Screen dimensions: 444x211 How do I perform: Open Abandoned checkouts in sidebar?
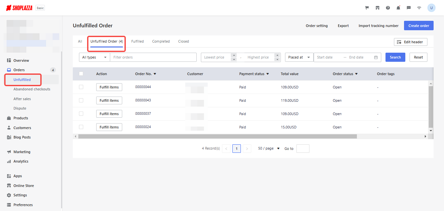32,89
